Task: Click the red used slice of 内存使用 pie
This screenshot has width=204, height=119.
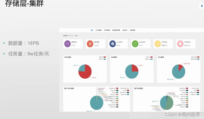Action: click(x=135, y=68)
